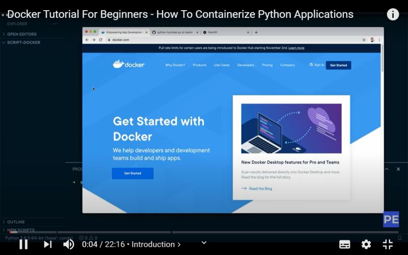Open the browser profile avatar
408x255 pixels.
(x=372, y=40)
